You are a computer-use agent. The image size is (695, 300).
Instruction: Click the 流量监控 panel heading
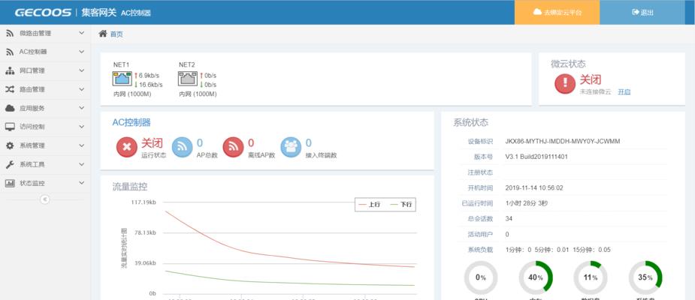pyautogui.click(x=130, y=187)
